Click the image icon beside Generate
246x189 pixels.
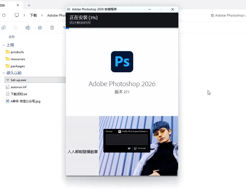point(129,148)
